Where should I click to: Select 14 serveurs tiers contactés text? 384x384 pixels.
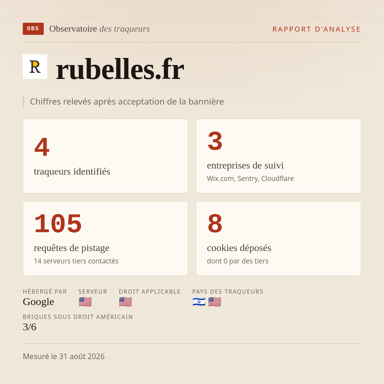[76, 261]
